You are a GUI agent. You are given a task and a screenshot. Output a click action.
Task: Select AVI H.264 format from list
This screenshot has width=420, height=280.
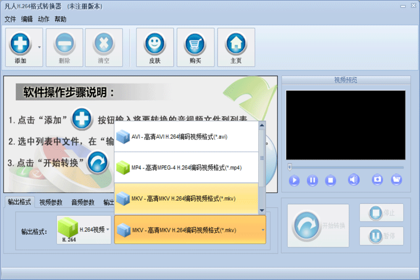[x=186, y=137]
